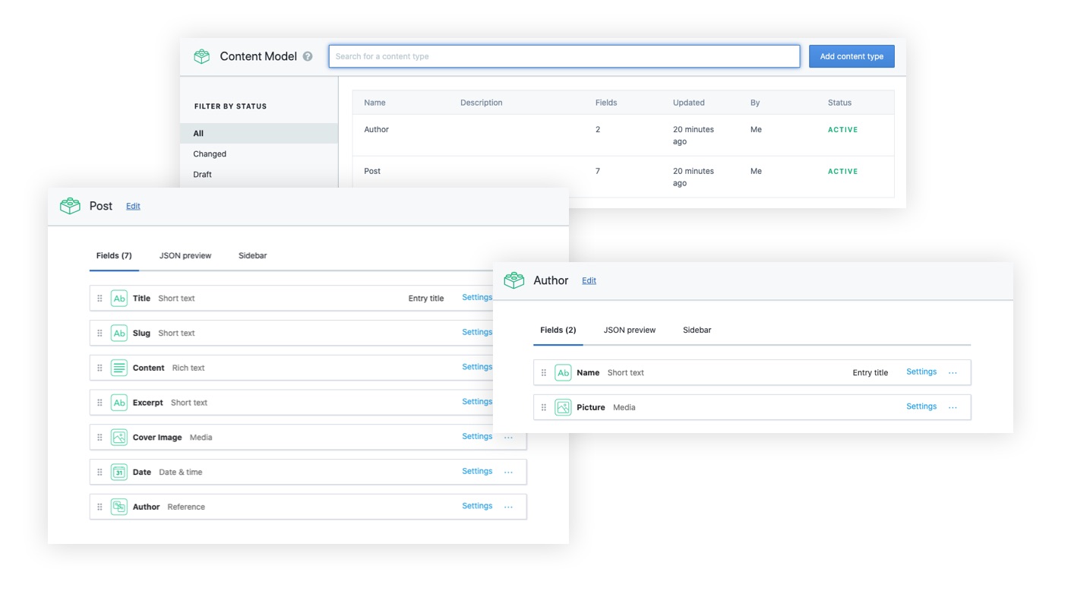Grab the drag handle of Slug field

click(100, 334)
